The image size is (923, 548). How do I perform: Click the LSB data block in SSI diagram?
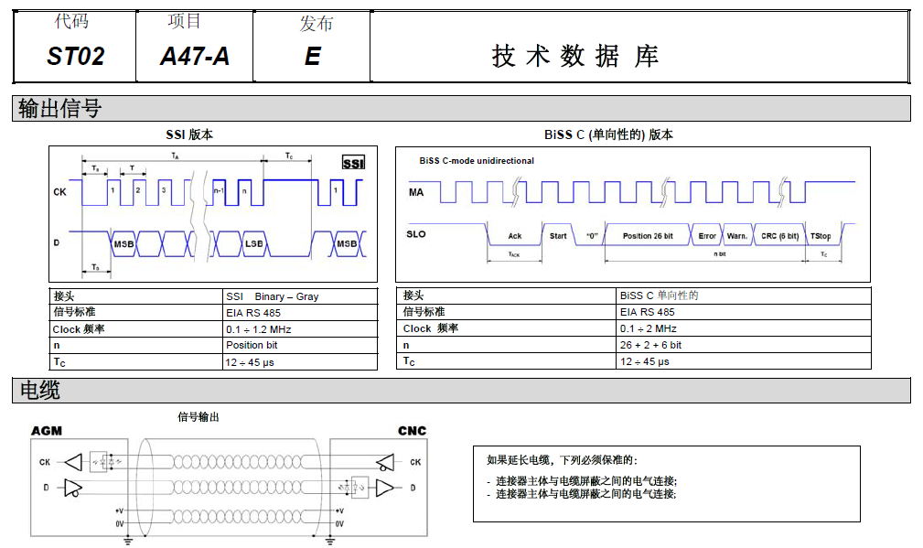coord(254,244)
